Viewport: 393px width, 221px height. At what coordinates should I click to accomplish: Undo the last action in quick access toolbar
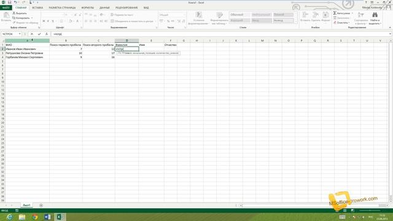[x=15, y=2]
